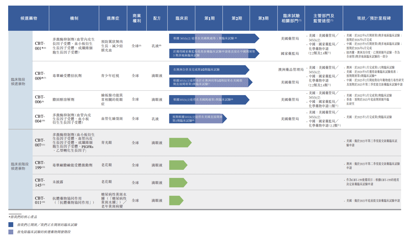Select the CBT-199 candidate name
Image resolution: width=411 pixels, height=241 pixels.
(40, 165)
